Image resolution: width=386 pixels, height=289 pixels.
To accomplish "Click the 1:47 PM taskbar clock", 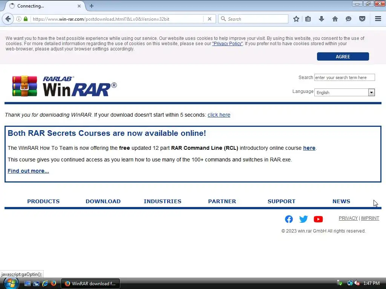I will pos(371,283).
